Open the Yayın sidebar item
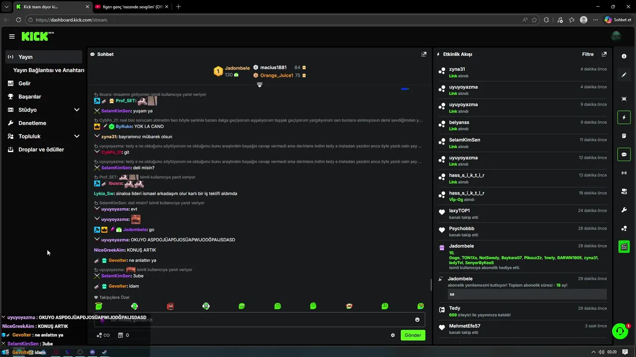The height and width of the screenshot is (357, 636). [x=44, y=57]
